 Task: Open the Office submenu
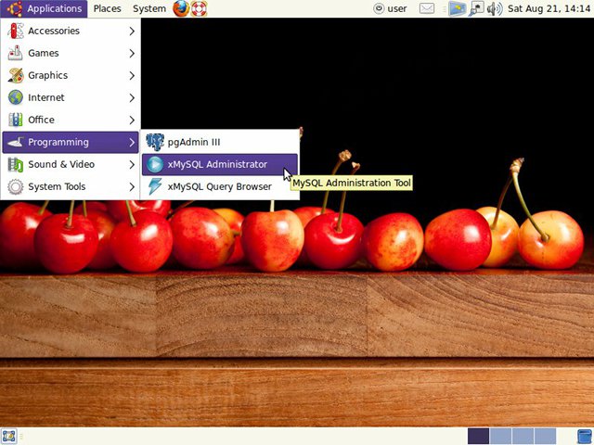coord(71,120)
